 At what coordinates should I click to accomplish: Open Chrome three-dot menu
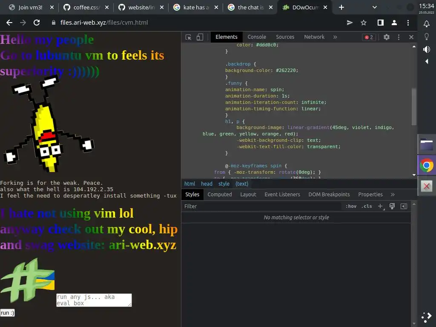point(408,23)
